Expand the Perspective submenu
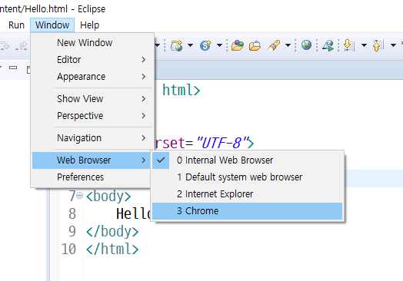403x281 pixels. [x=92, y=116]
